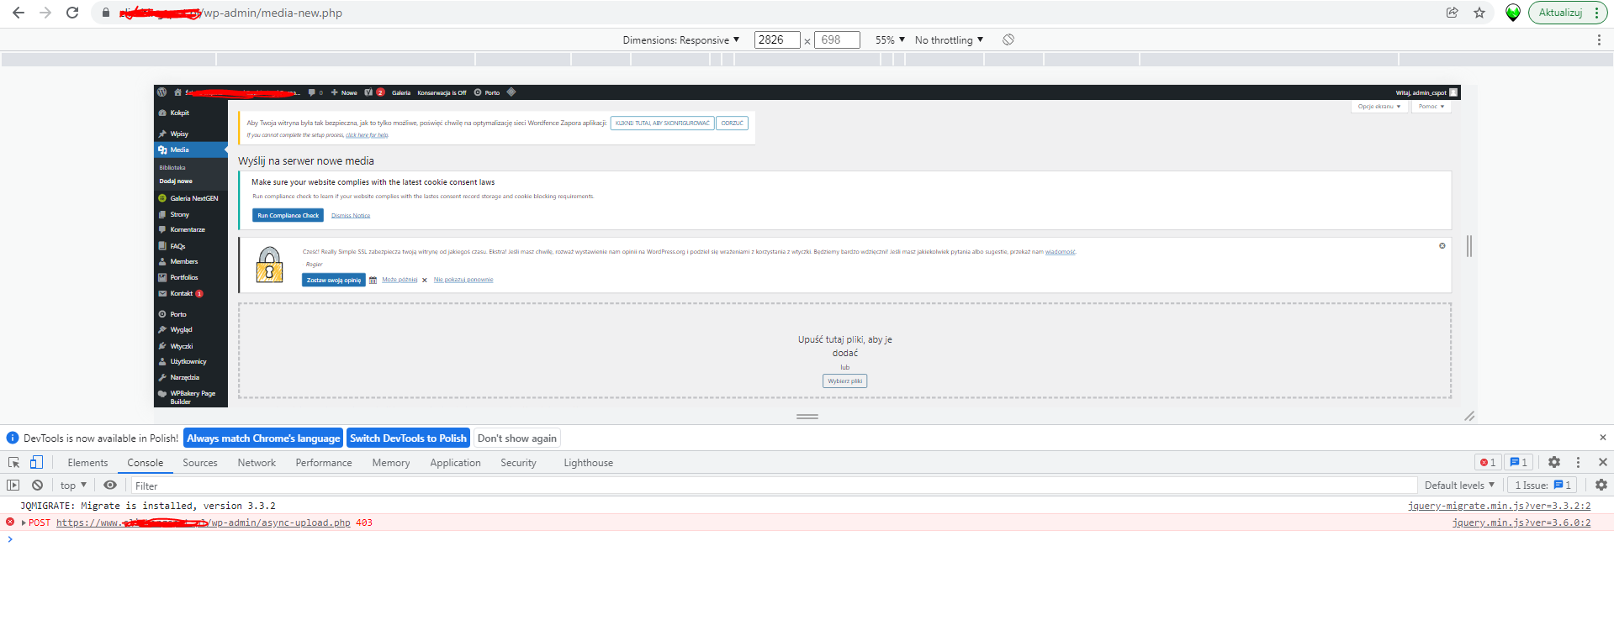Switch to the Elements tab
Viewport: 1614px width, 630px height.
click(87, 463)
